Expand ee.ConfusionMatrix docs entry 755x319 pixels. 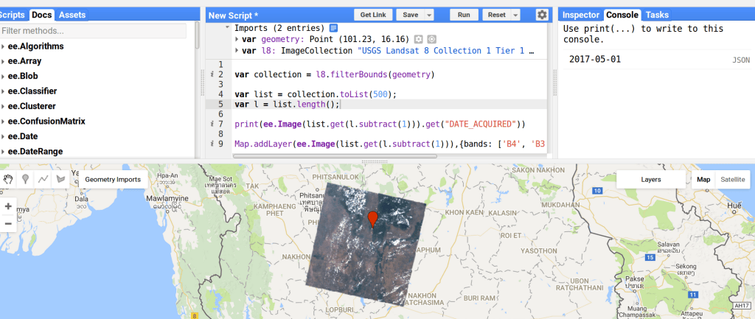click(x=4, y=122)
